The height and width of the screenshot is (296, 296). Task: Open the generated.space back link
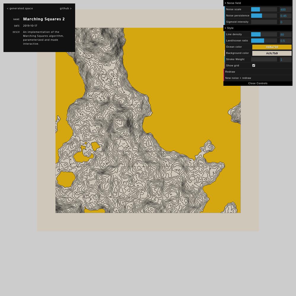[x=20, y=9]
